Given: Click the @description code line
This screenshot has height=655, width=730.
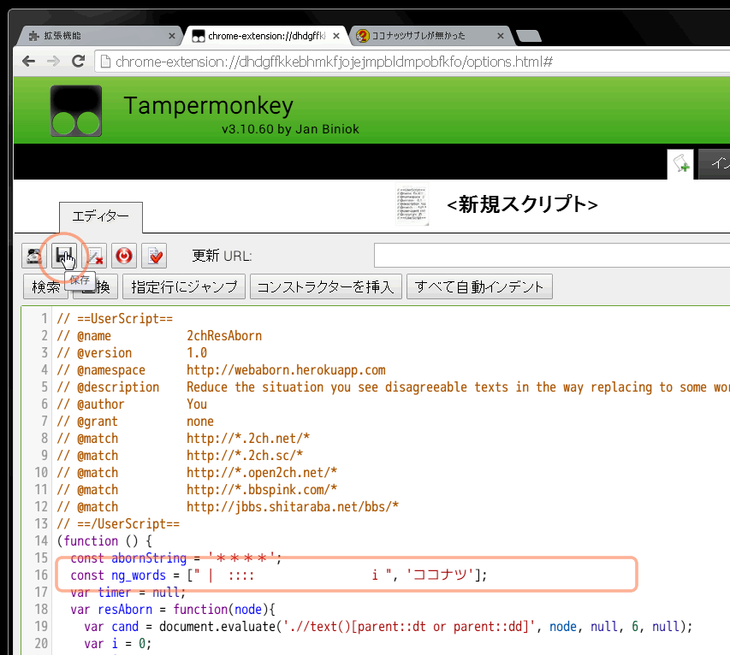Looking at the screenshot, I should tap(393, 387).
